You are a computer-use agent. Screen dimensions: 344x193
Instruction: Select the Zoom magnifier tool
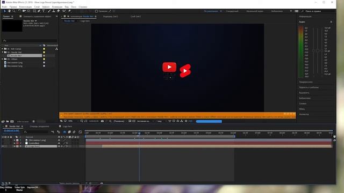point(14,11)
